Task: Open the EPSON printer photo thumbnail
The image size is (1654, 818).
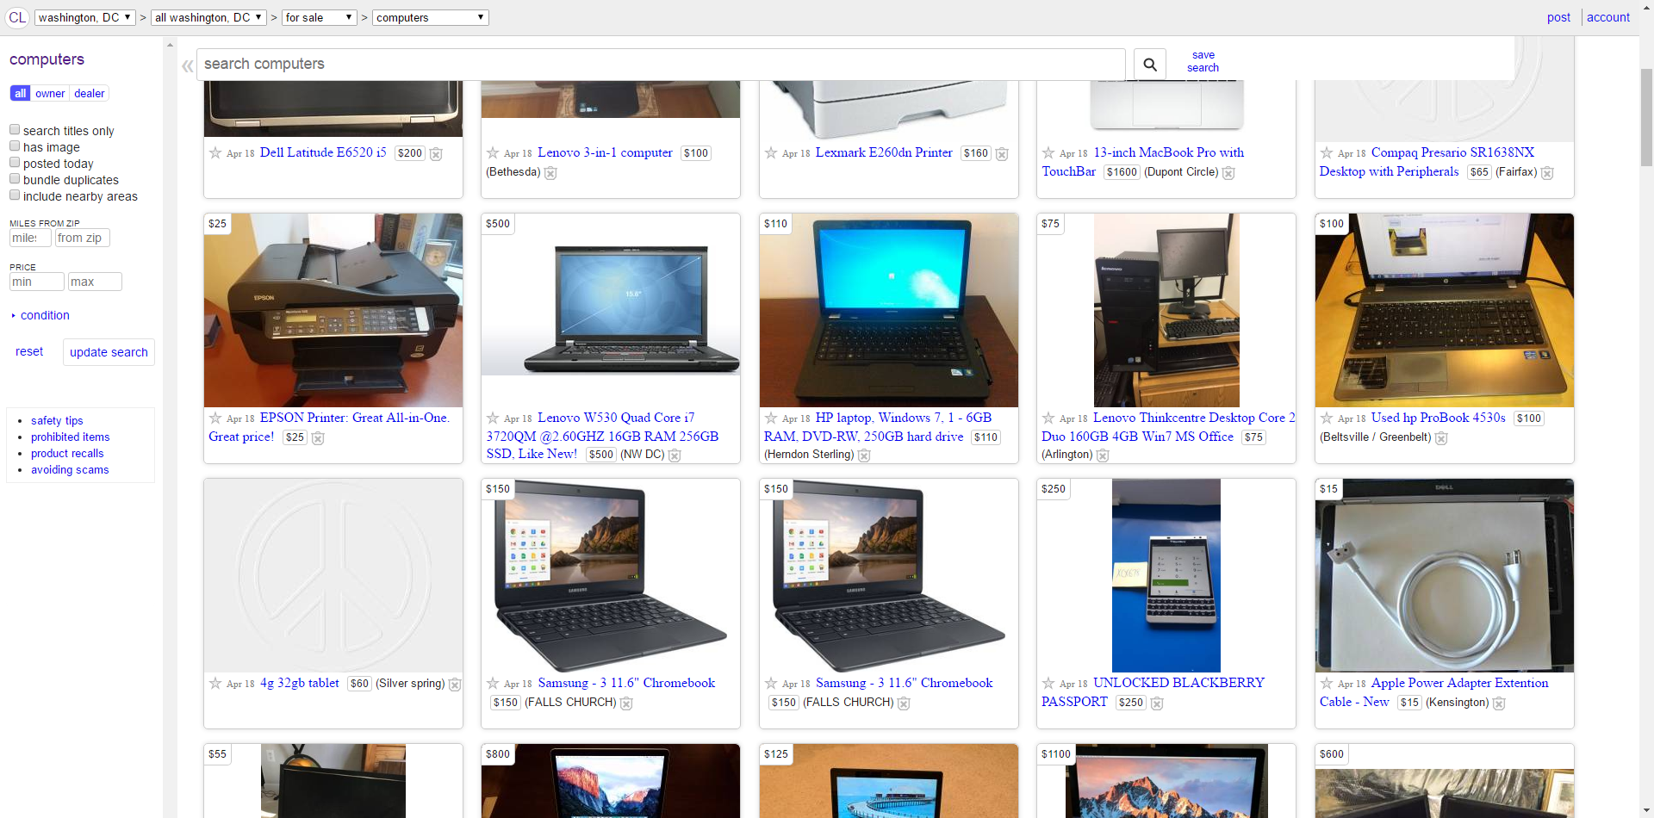Action: click(333, 310)
